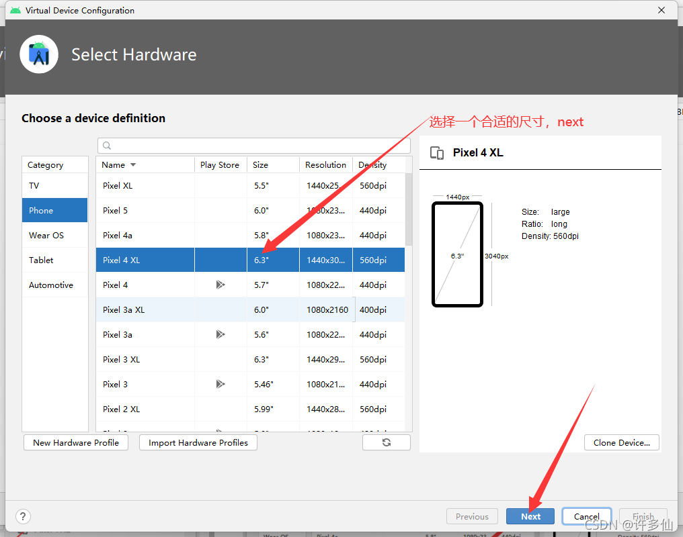Sort by the Resolution column header
Image resolution: width=683 pixels, height=537 pixels.
[326, 165]
